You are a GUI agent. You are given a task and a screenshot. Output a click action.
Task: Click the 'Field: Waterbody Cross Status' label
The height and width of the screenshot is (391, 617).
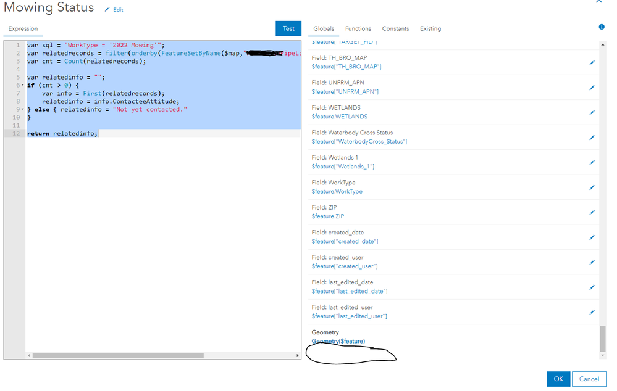352,133
